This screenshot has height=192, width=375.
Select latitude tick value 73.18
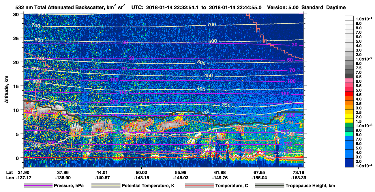click(298, 172)
